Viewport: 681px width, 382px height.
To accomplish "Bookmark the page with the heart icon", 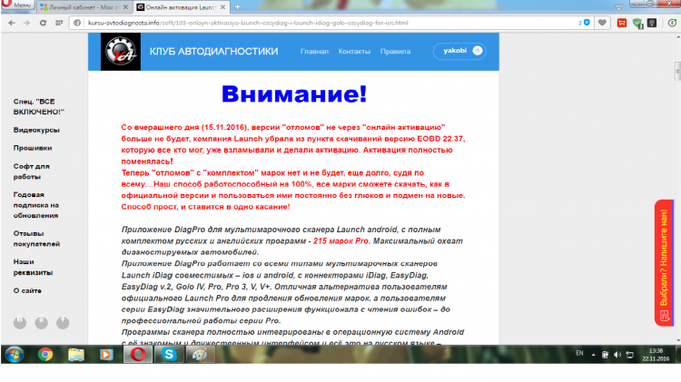I will coord(600,22).
